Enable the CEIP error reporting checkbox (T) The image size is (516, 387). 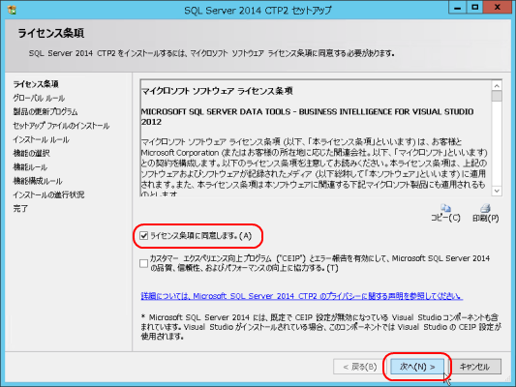(x=143, y=263)
